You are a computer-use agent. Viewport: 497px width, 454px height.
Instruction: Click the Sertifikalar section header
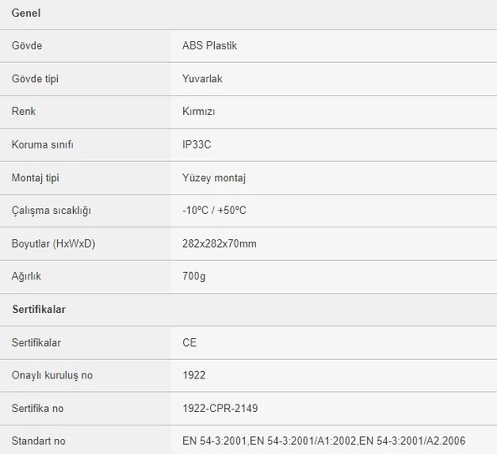pyautogui.click(x=39, y=310)
